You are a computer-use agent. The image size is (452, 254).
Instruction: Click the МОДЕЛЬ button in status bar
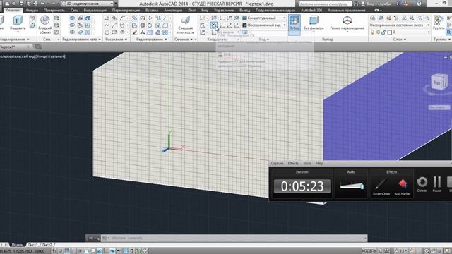pyautogui.click(x=369, y=251)
